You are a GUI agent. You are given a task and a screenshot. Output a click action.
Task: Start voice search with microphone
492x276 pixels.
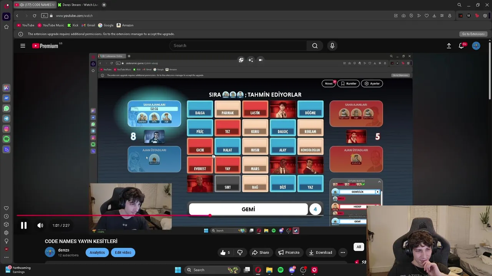tap(332, 46)
